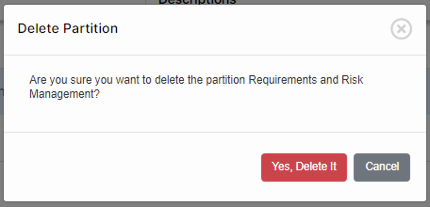
Task: Confirm with the red Yes, Delete It button
Action: pos(304,167)
